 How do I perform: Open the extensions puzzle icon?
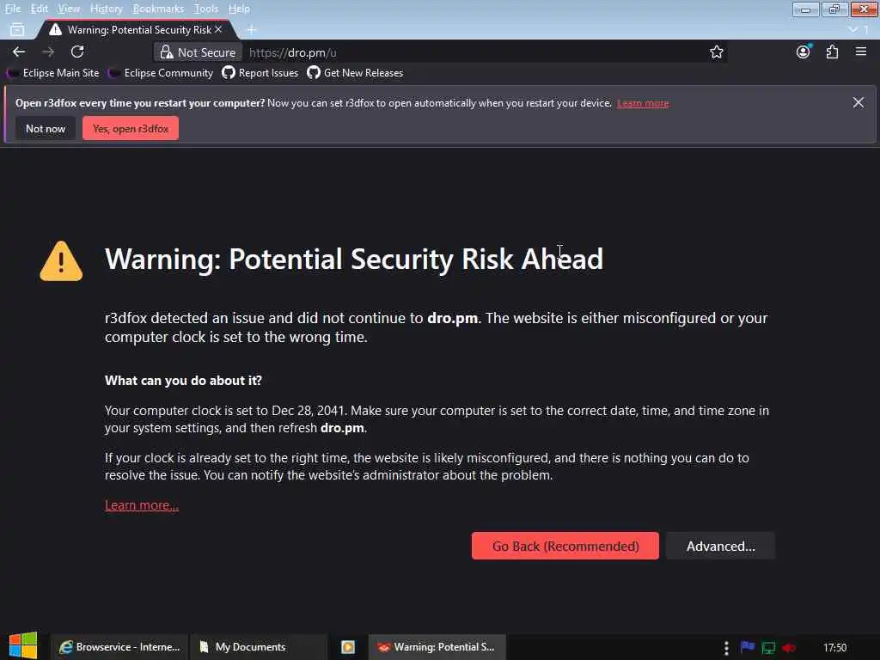coord(832,52)
